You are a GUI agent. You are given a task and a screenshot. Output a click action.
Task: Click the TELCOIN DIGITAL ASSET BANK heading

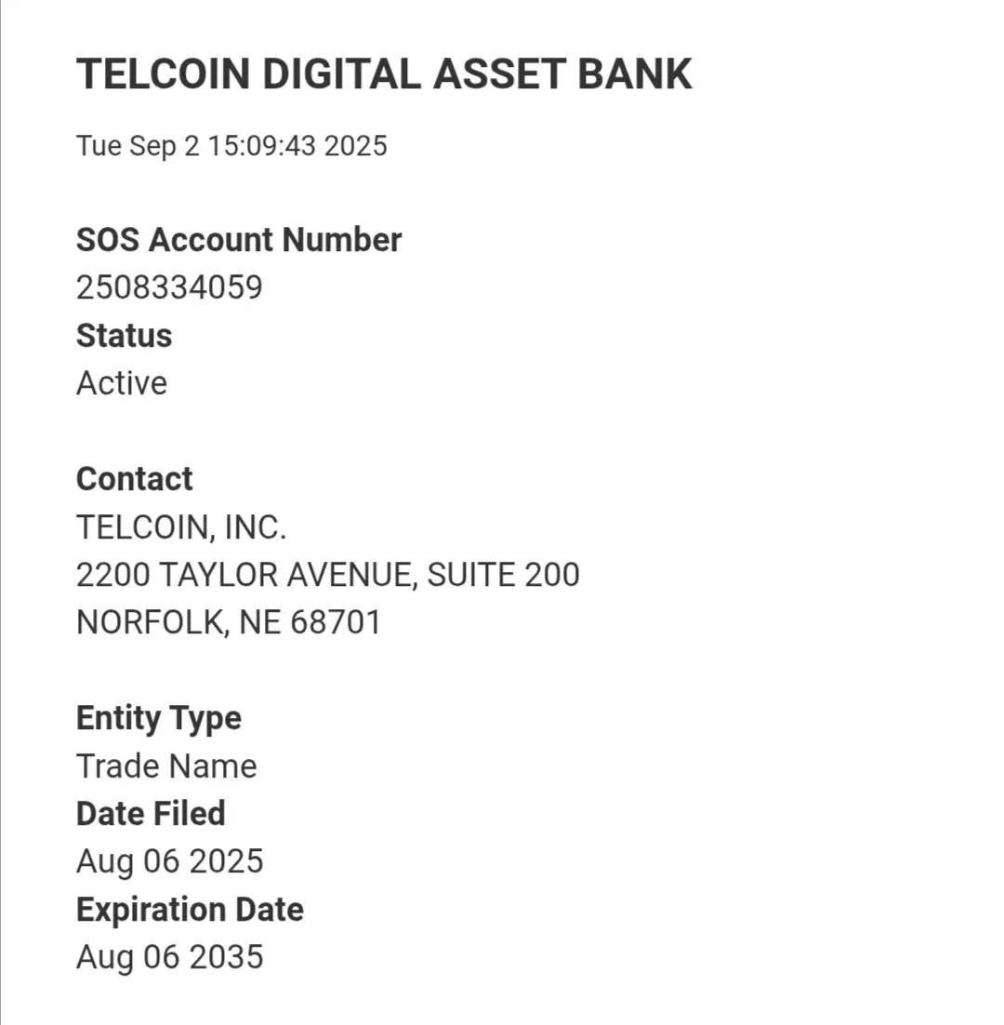click(x=384, y=73)
